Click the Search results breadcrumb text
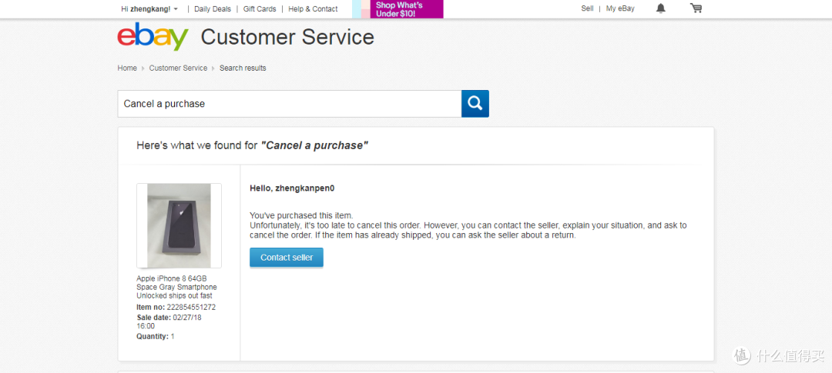Viewport: 832px width, 373px height. click(243, 68)
